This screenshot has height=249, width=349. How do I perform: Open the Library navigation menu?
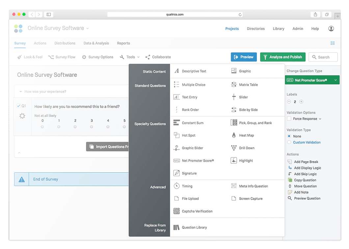click(x=278, y=29)
